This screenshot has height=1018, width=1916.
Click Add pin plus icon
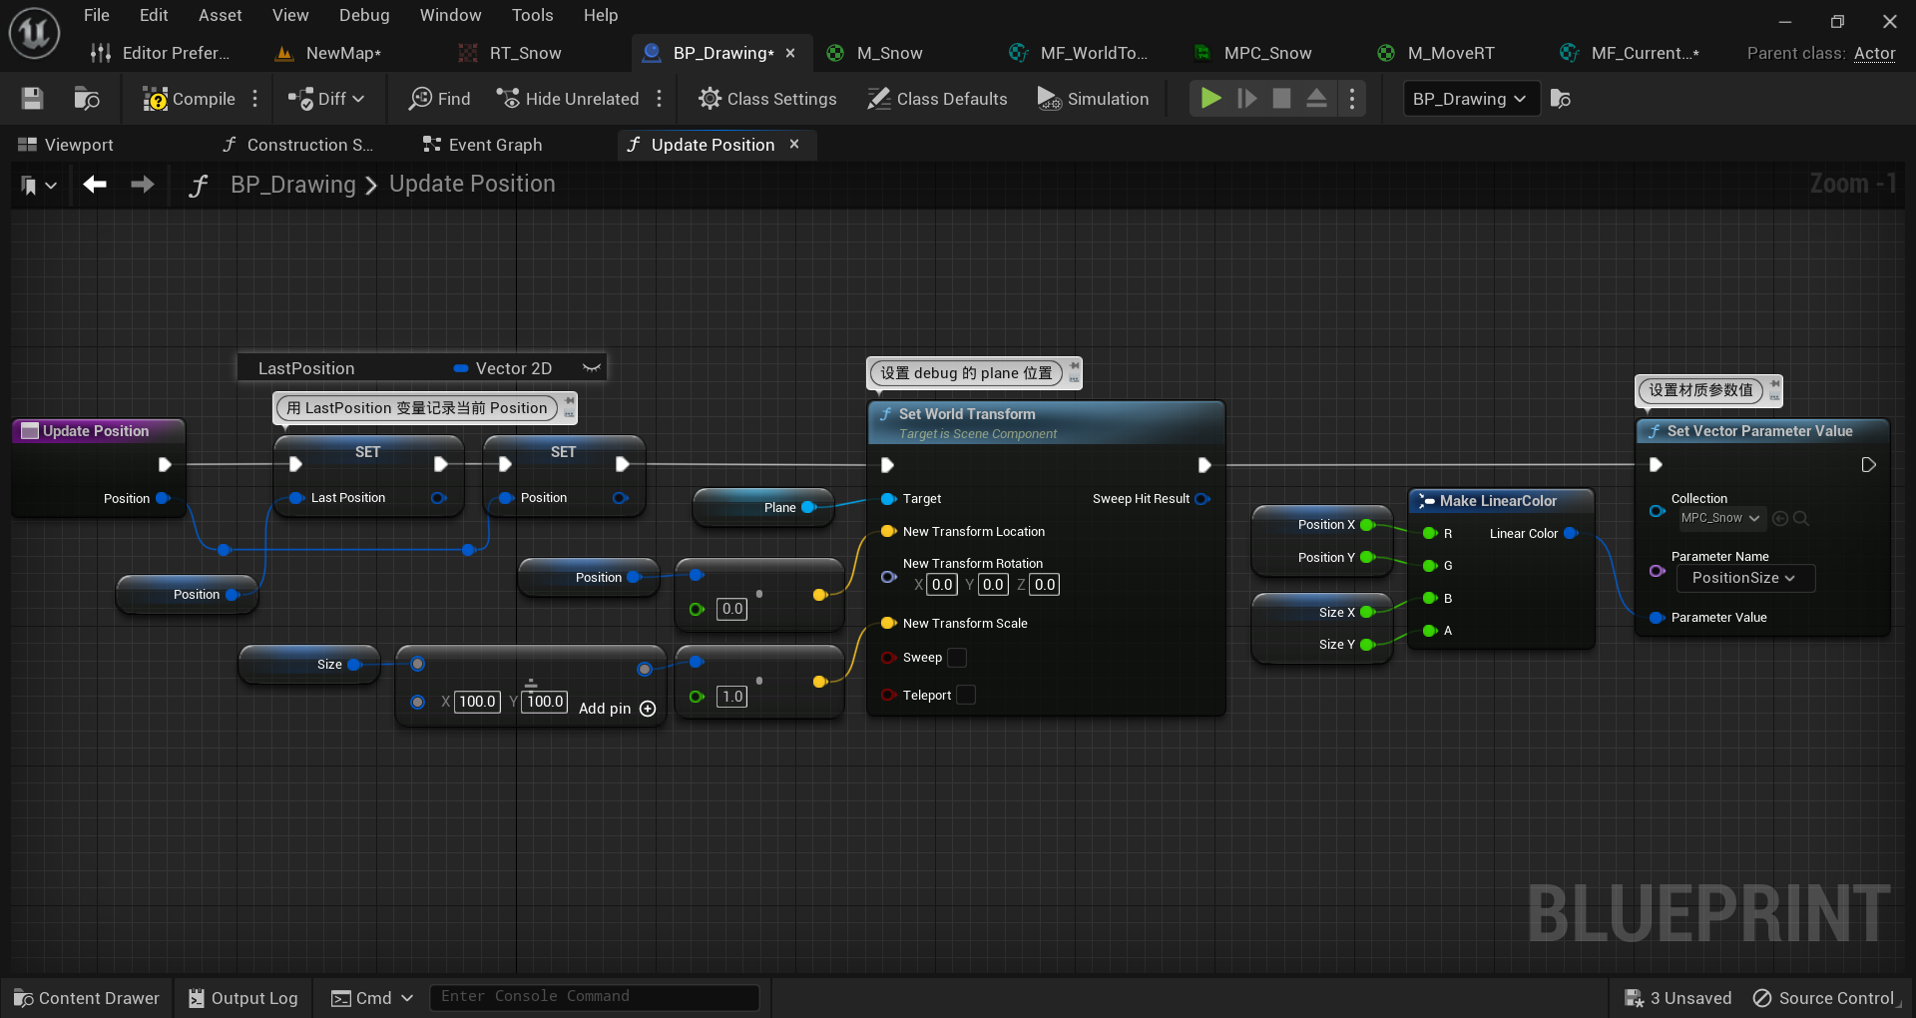(x=648, y=709)
